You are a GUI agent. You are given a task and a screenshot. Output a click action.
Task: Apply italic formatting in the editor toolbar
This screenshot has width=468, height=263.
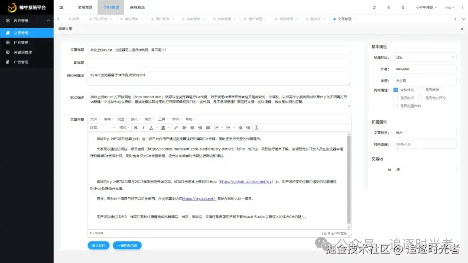point(143,128)
